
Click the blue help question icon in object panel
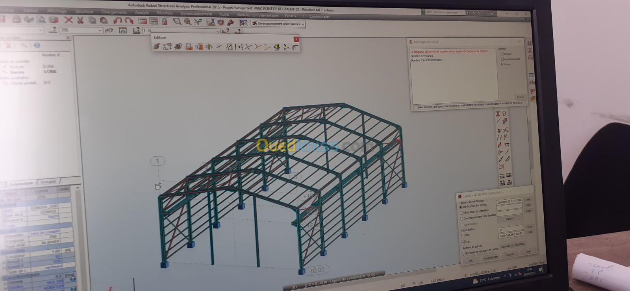pos(37,45)
